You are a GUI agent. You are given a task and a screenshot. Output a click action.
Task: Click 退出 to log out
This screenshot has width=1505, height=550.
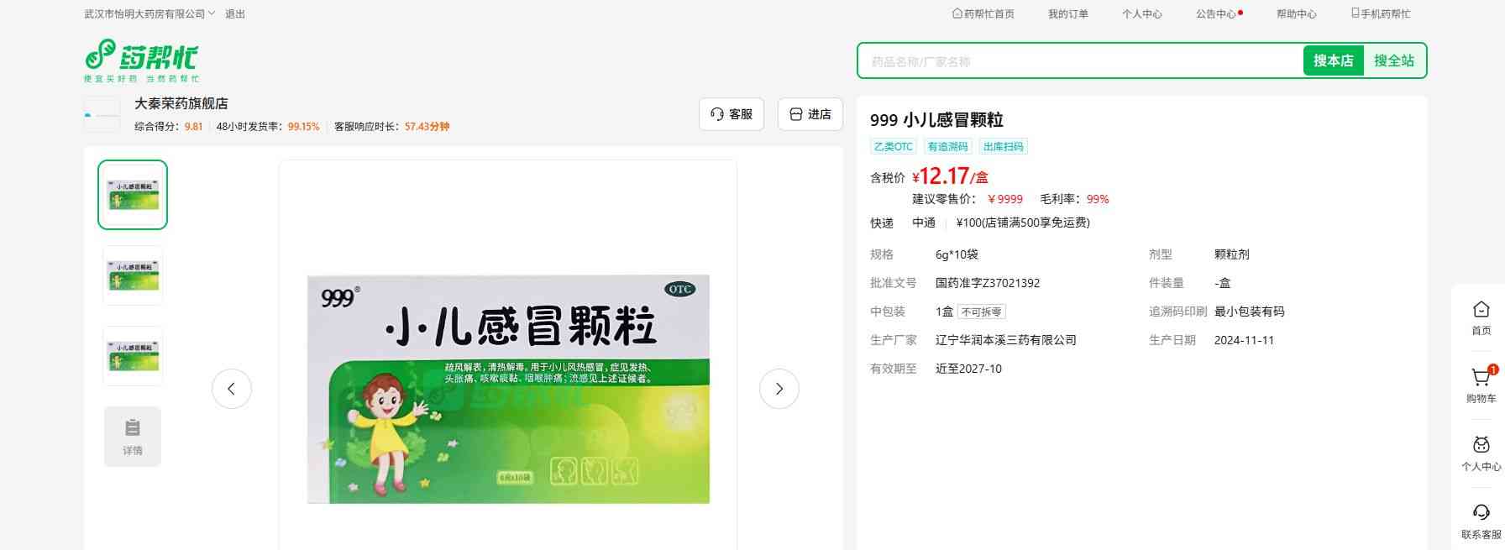[235, 14]
